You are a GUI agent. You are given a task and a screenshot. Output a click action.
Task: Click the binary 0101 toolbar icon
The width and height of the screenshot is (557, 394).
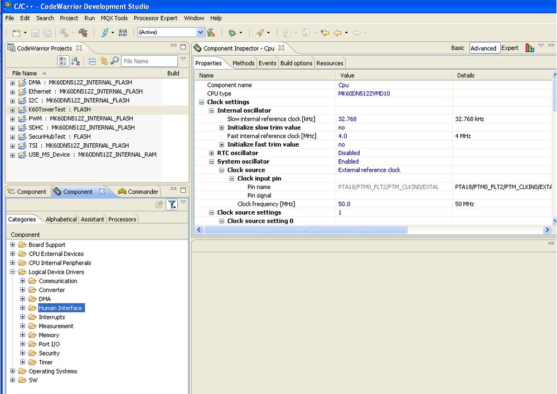coord(123,33)
